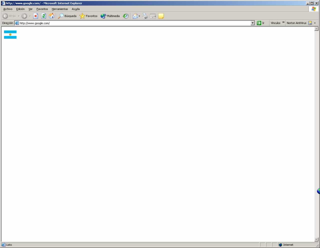Open the Herramientas menu

60,9
